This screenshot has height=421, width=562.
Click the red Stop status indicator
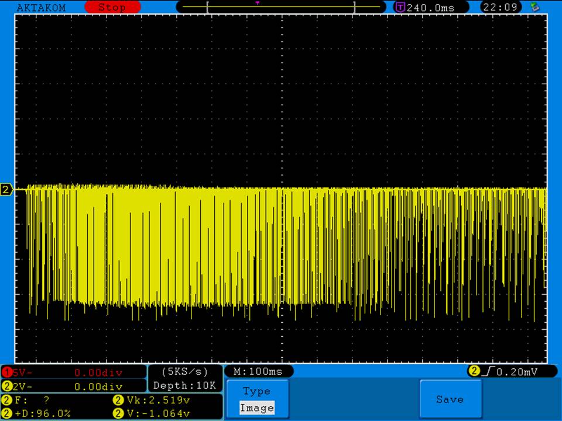(x=112, y=8)
